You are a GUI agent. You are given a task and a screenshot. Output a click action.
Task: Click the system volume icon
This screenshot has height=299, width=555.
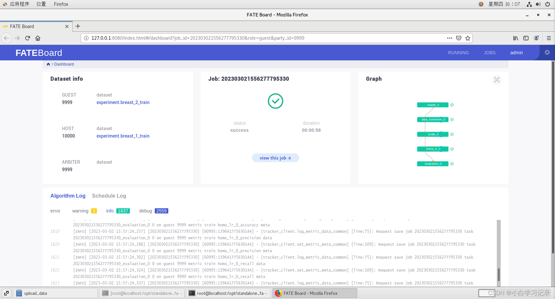(x=538, y=4)
